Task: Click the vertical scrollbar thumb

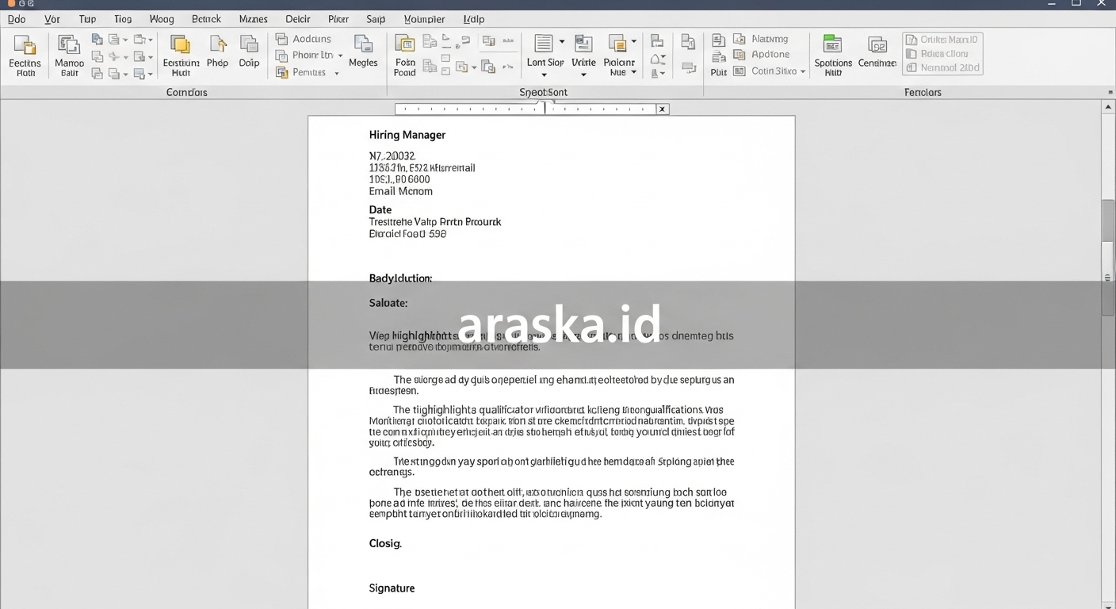Action: click(1108, 220)
